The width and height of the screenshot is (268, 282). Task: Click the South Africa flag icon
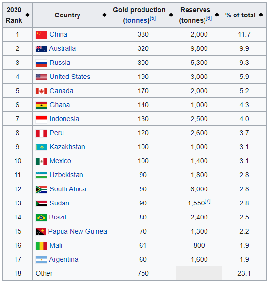pyautogui.click(x=41, y=189)
